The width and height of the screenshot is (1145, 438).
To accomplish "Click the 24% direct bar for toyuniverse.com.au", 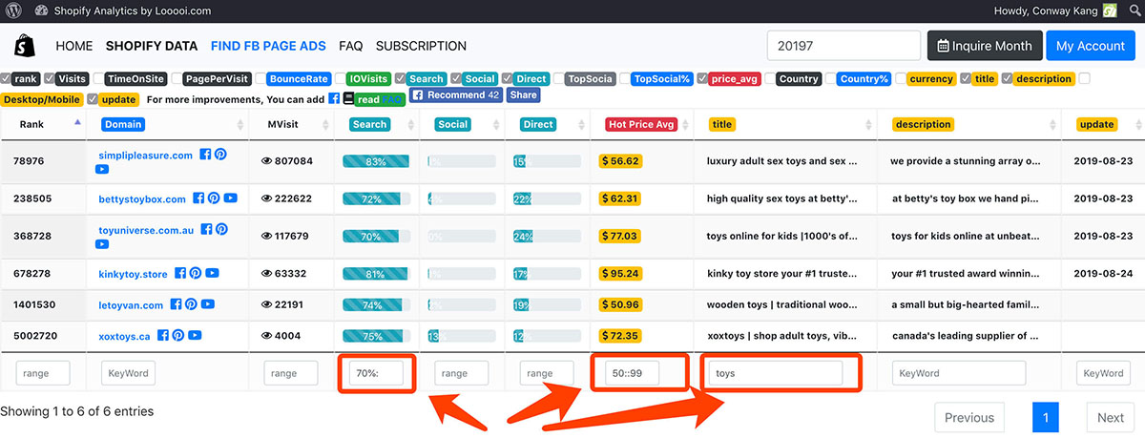I will 546,236.
